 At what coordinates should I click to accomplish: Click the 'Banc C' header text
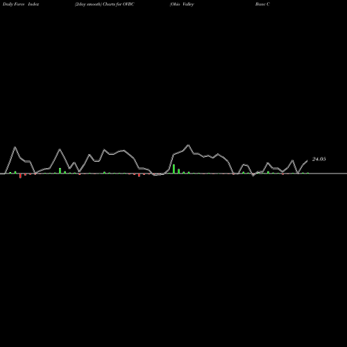point(262,4)
